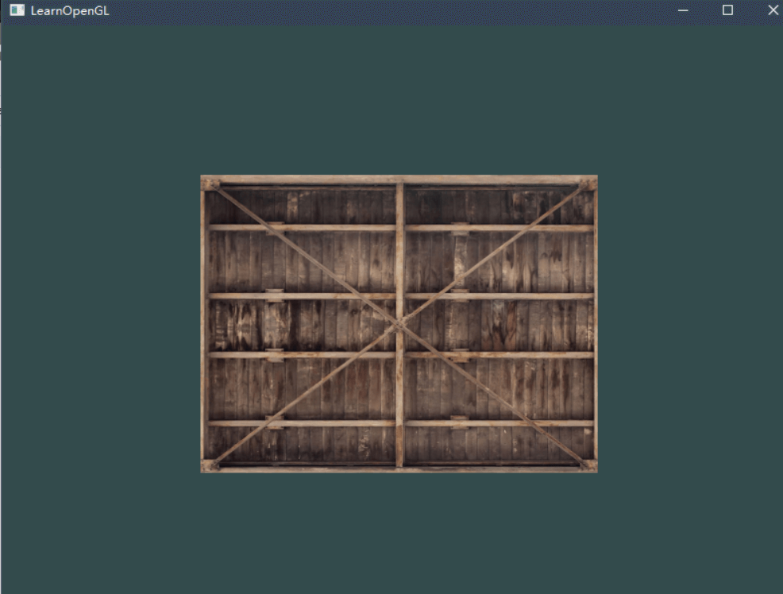Click the wooden container texture quad
783x594 pixels.
click(x=399, y=323)
